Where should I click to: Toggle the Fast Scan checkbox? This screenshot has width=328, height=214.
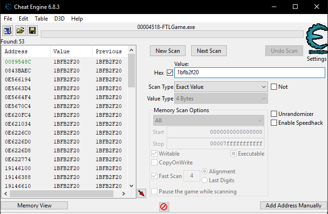154,176
